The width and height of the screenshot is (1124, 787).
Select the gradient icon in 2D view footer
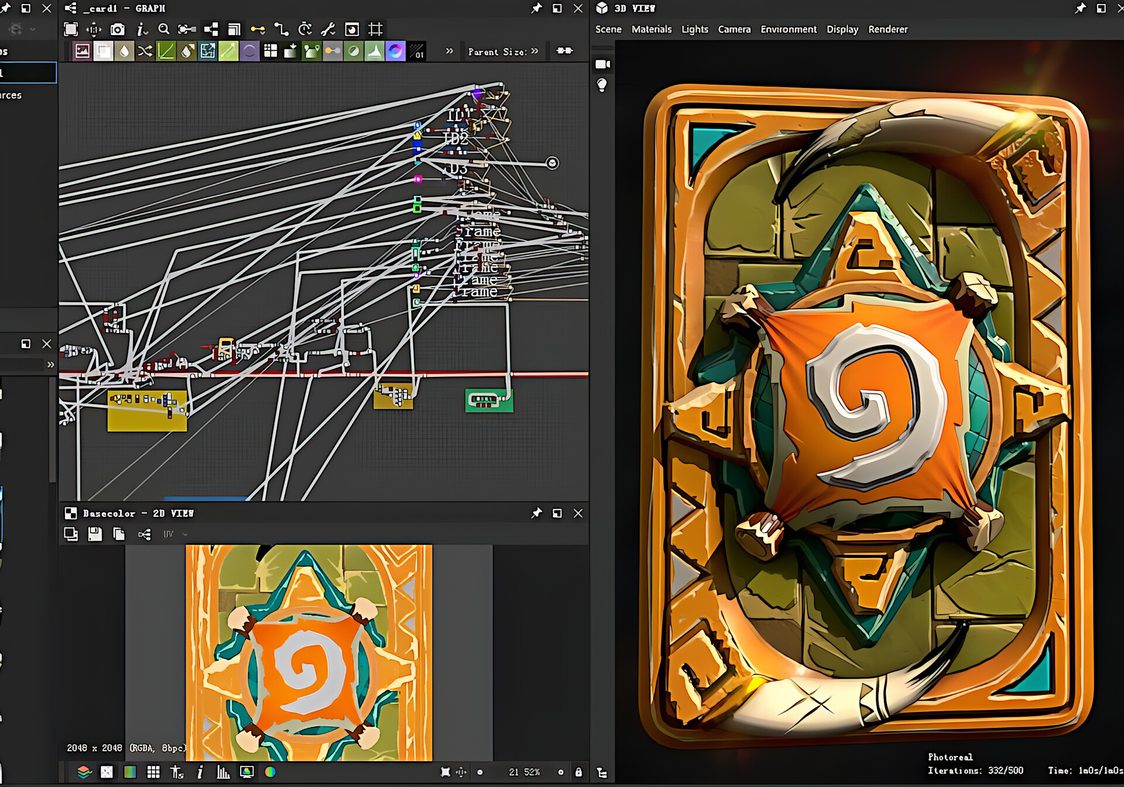(x=130, y=772)
